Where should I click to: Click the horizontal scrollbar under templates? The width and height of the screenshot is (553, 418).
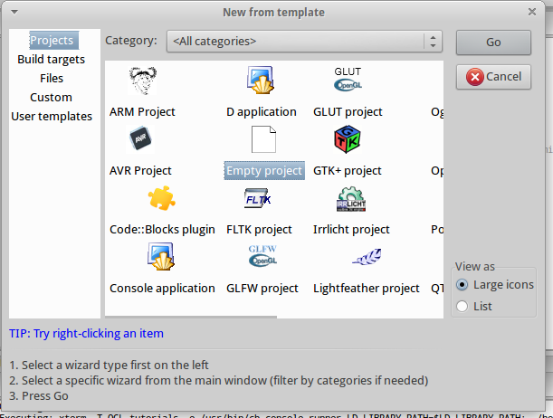[x=191, y=317]
